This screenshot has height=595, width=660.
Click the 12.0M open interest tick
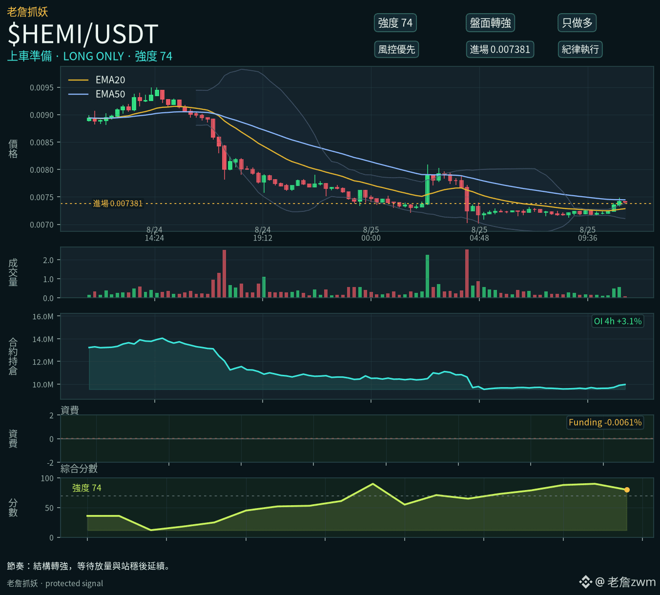(x=43, y=362)
